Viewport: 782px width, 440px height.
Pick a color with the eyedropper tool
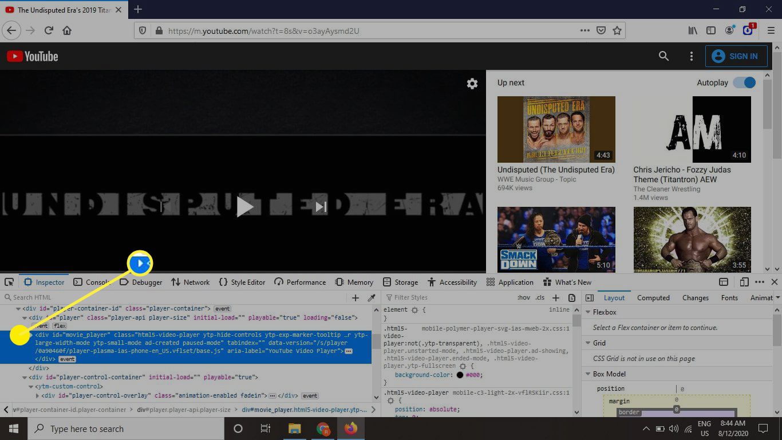[372, 297]
